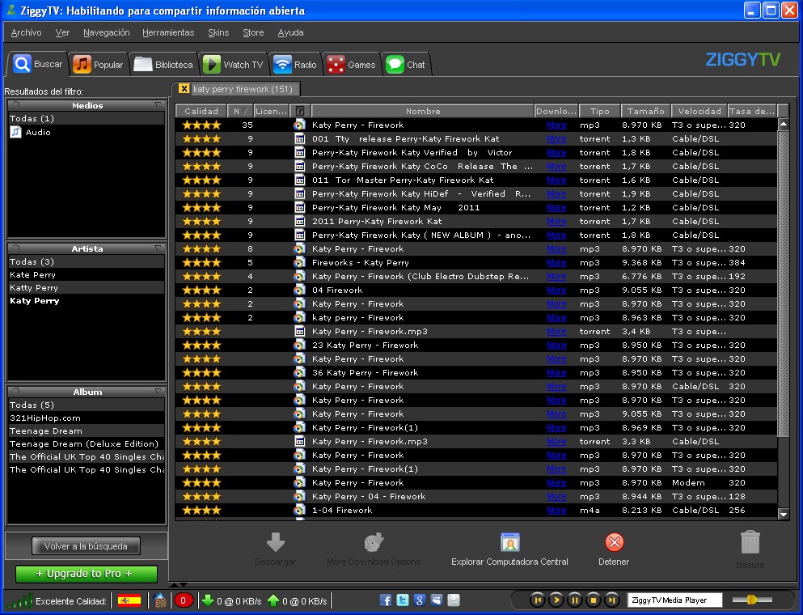This screenshot has height=615, width=803.
Task: Click the firewall brick wall icon
Action: click(160, 600)
